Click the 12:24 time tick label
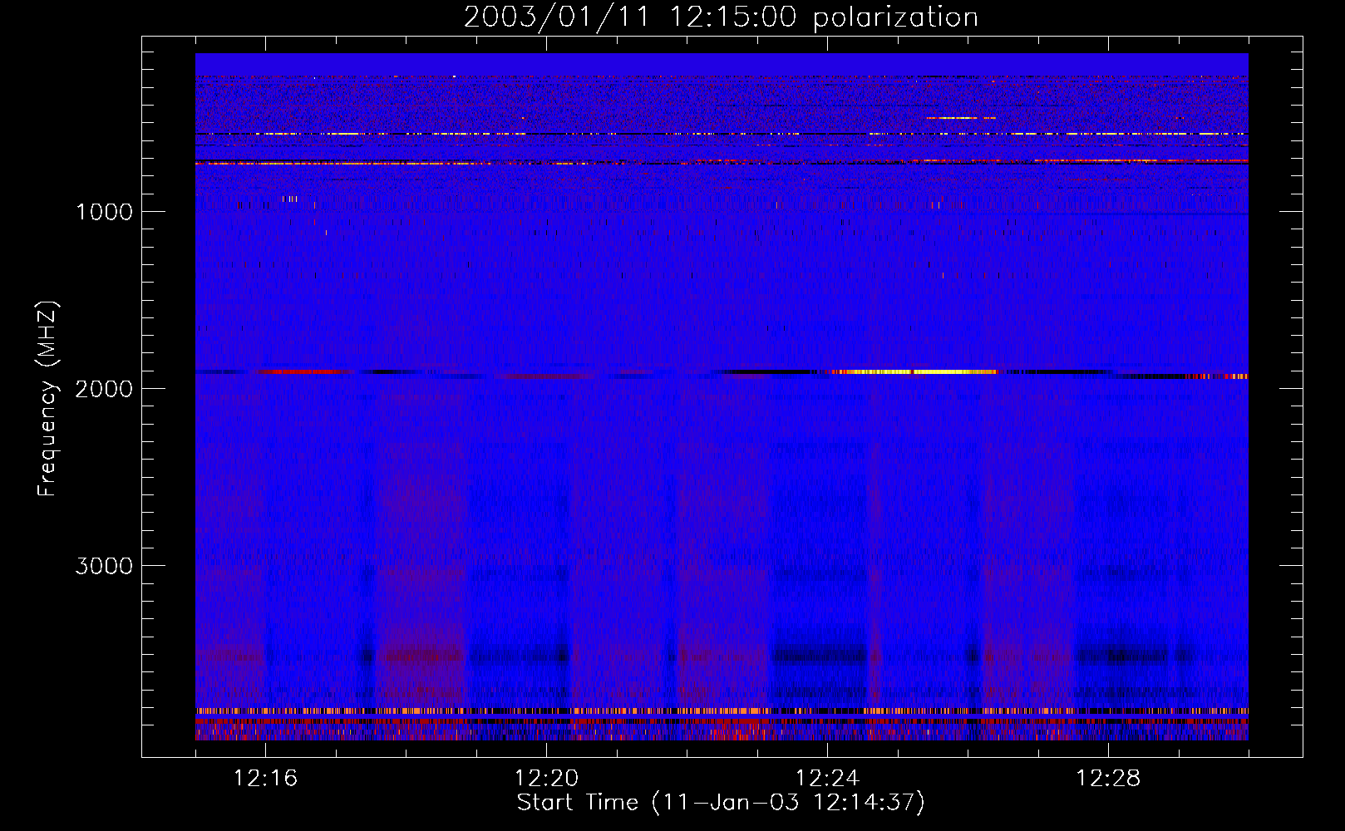Image resolution: width=1345 pixels, height=831 pixels. click(827, 779)
